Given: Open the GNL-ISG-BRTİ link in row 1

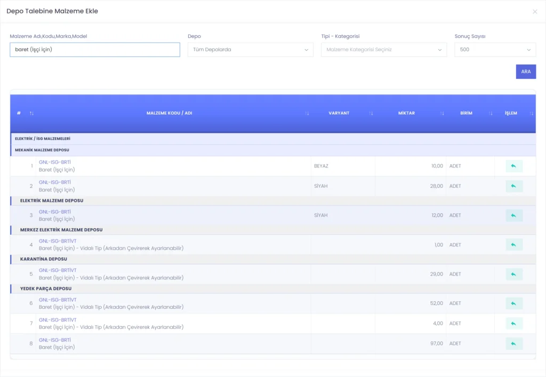Looking at the screenshot, I should (x=55, y=162).
